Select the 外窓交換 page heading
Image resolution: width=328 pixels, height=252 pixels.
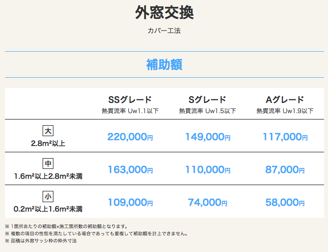pyautogui.click(x=164, y=13)
